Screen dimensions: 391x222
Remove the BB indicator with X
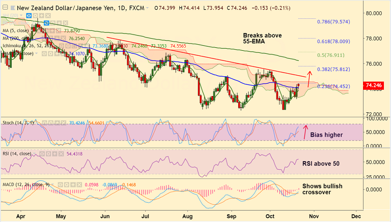point(65,23)
